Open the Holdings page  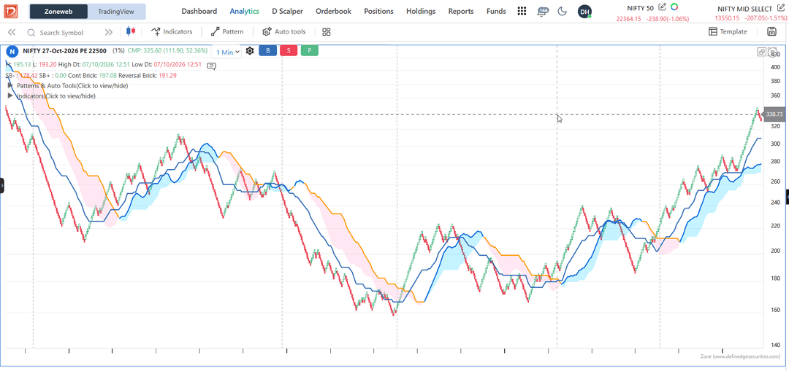coord(421,11)
